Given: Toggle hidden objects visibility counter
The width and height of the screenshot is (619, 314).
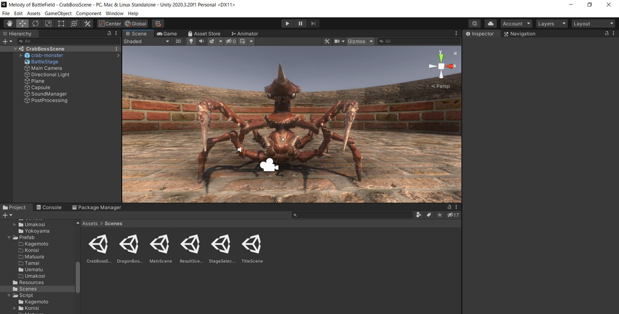Looking at the screenshot, I should click(x=231, y=42).
